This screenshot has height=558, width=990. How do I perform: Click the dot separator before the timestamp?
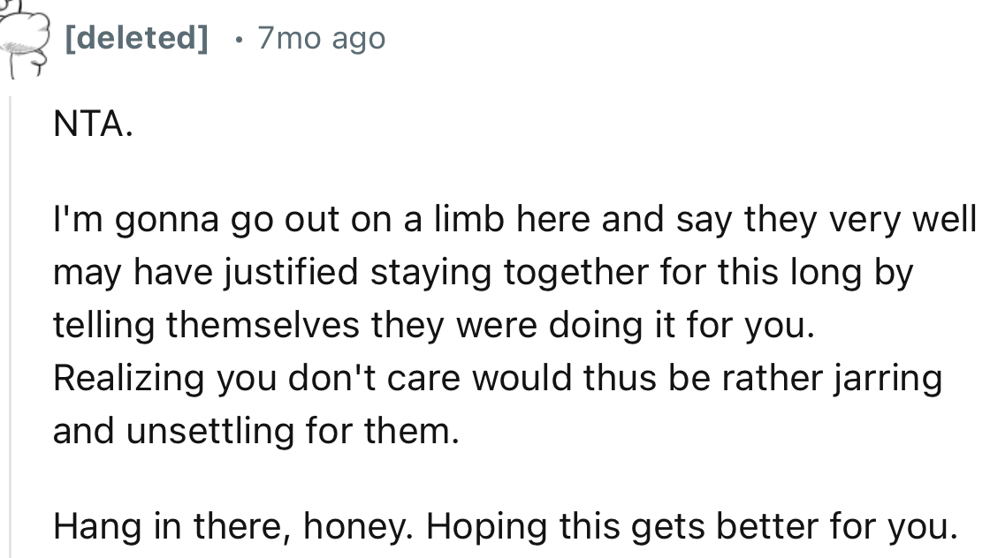(239, 39)
